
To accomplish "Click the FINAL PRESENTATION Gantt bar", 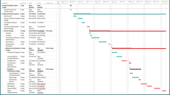I will (164, 91).
